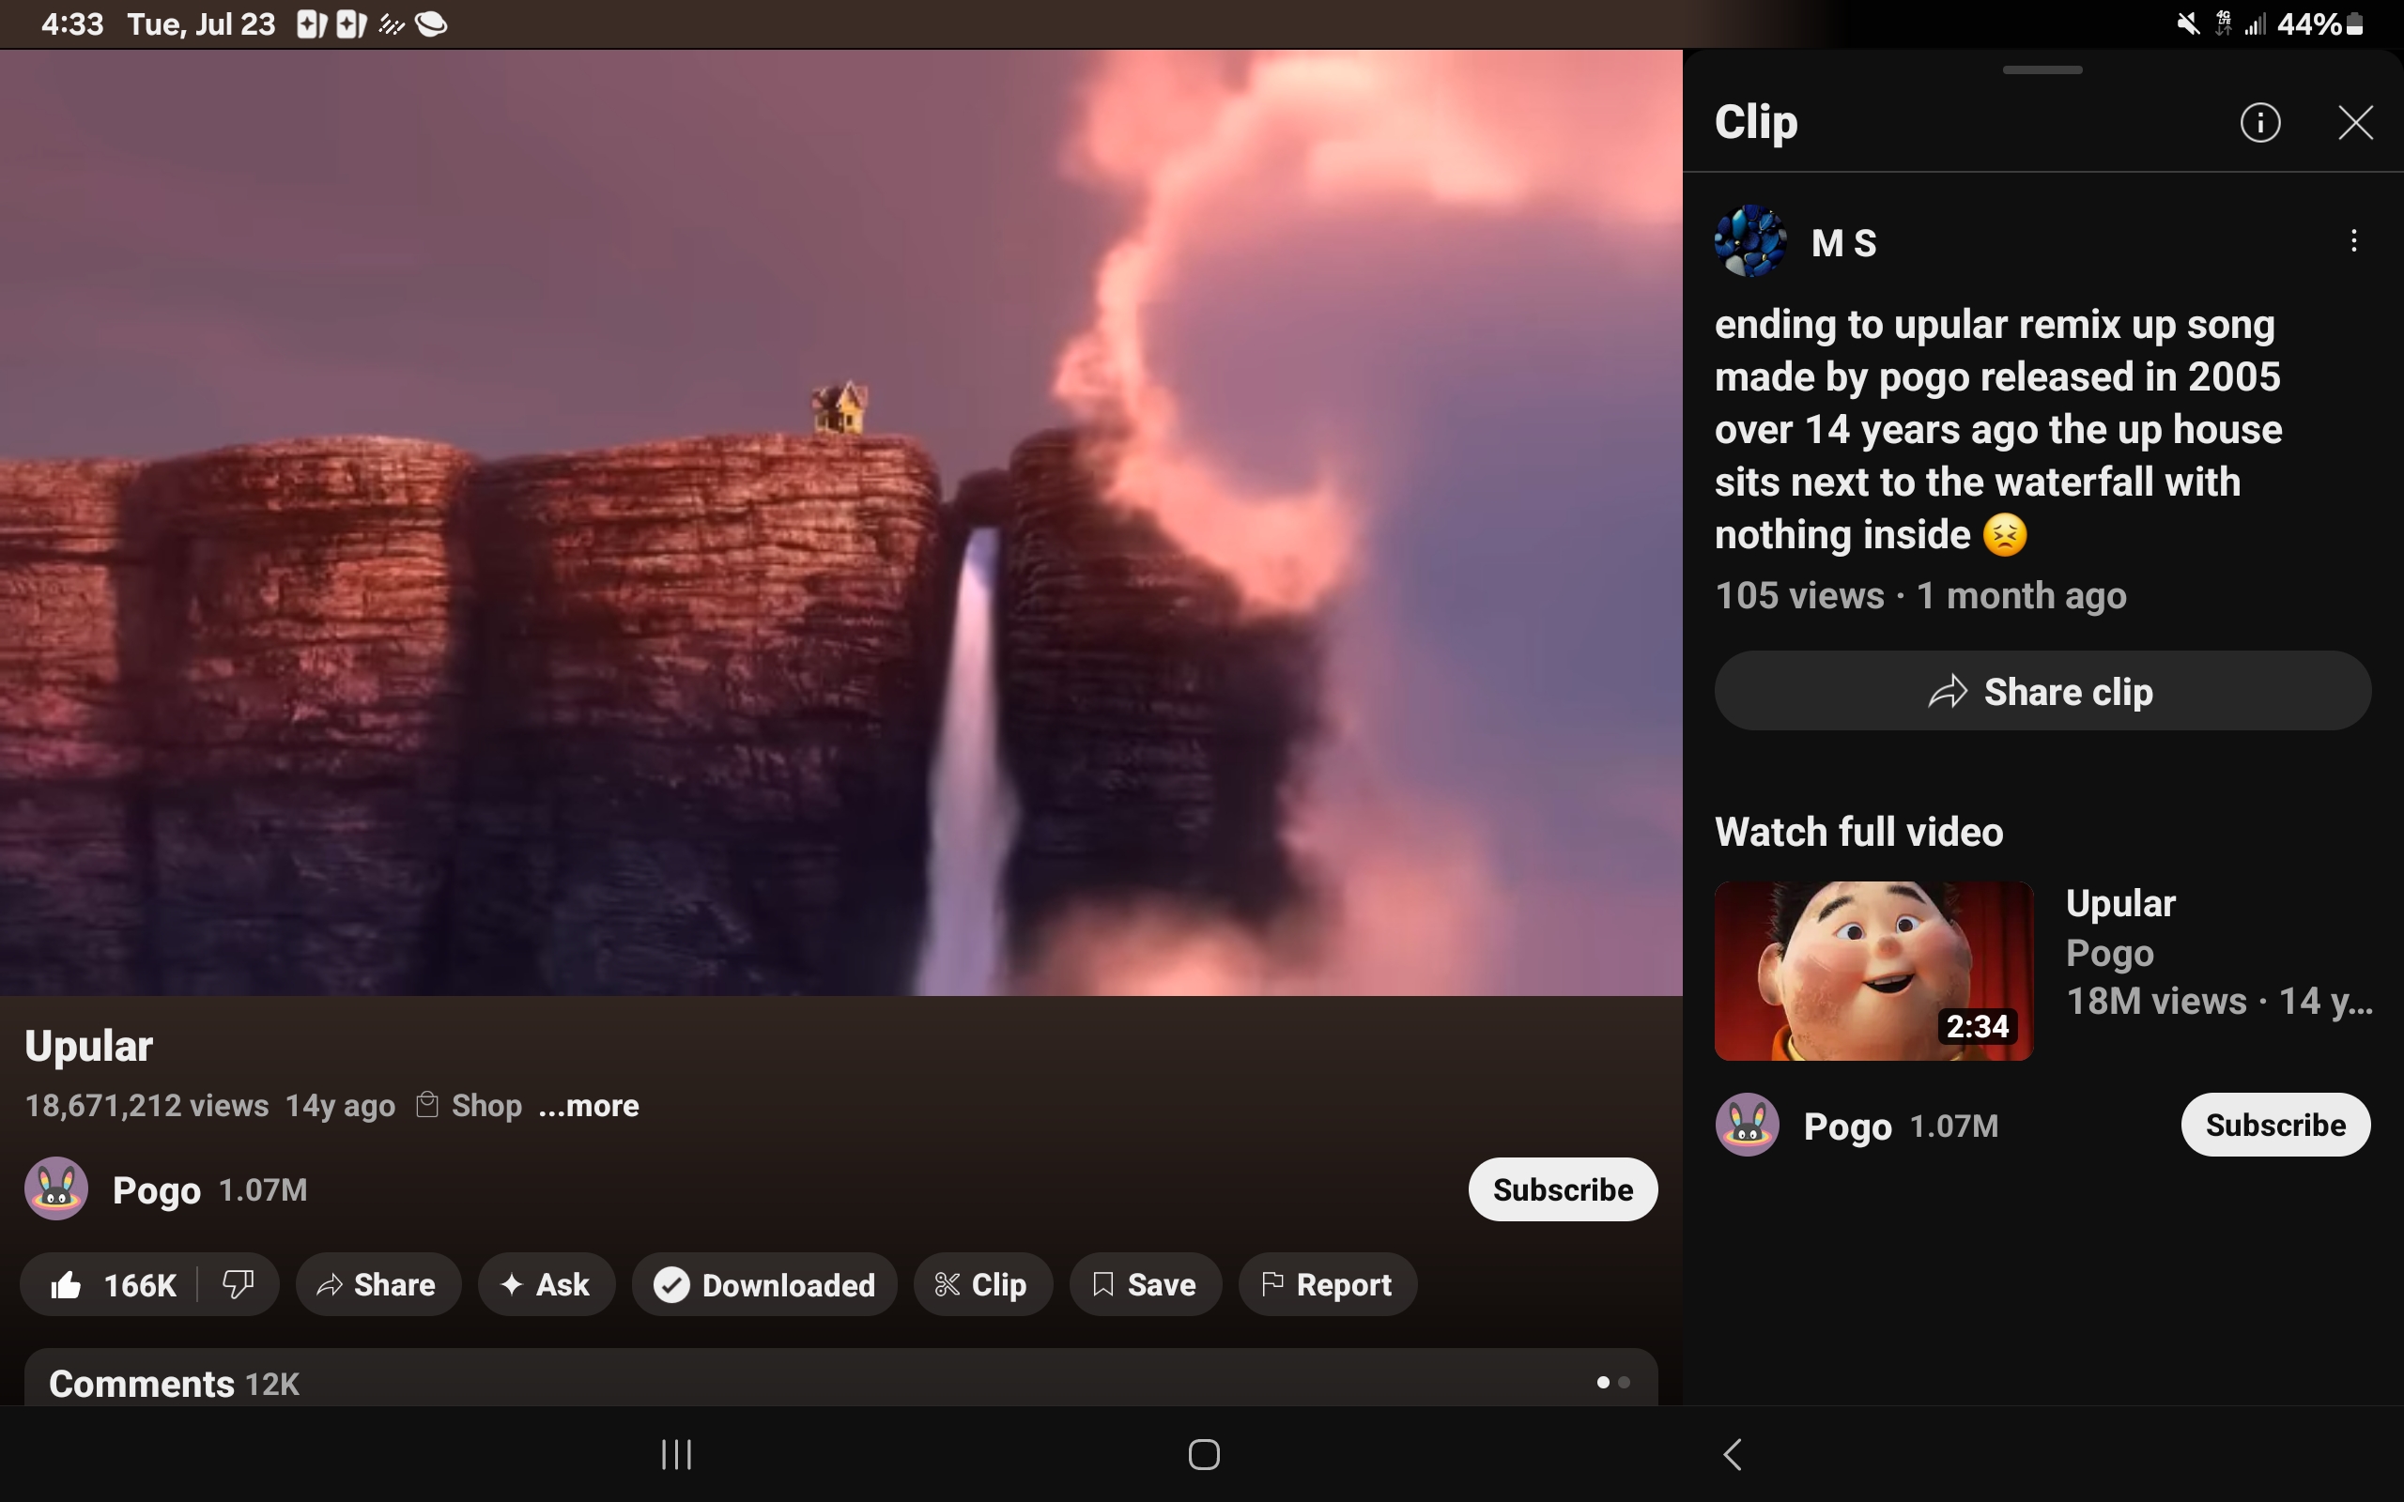Subscribe to Pogo below the video
2404x1502 pixels.
tap(1563, 1189)
